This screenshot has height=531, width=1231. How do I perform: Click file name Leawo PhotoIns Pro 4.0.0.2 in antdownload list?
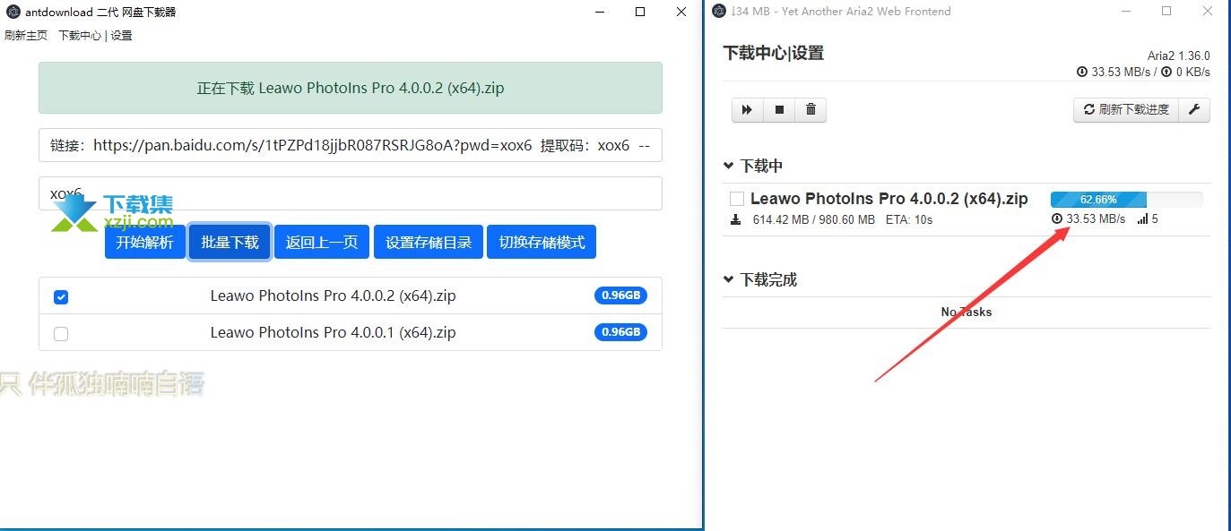click(x=334, y=295)
